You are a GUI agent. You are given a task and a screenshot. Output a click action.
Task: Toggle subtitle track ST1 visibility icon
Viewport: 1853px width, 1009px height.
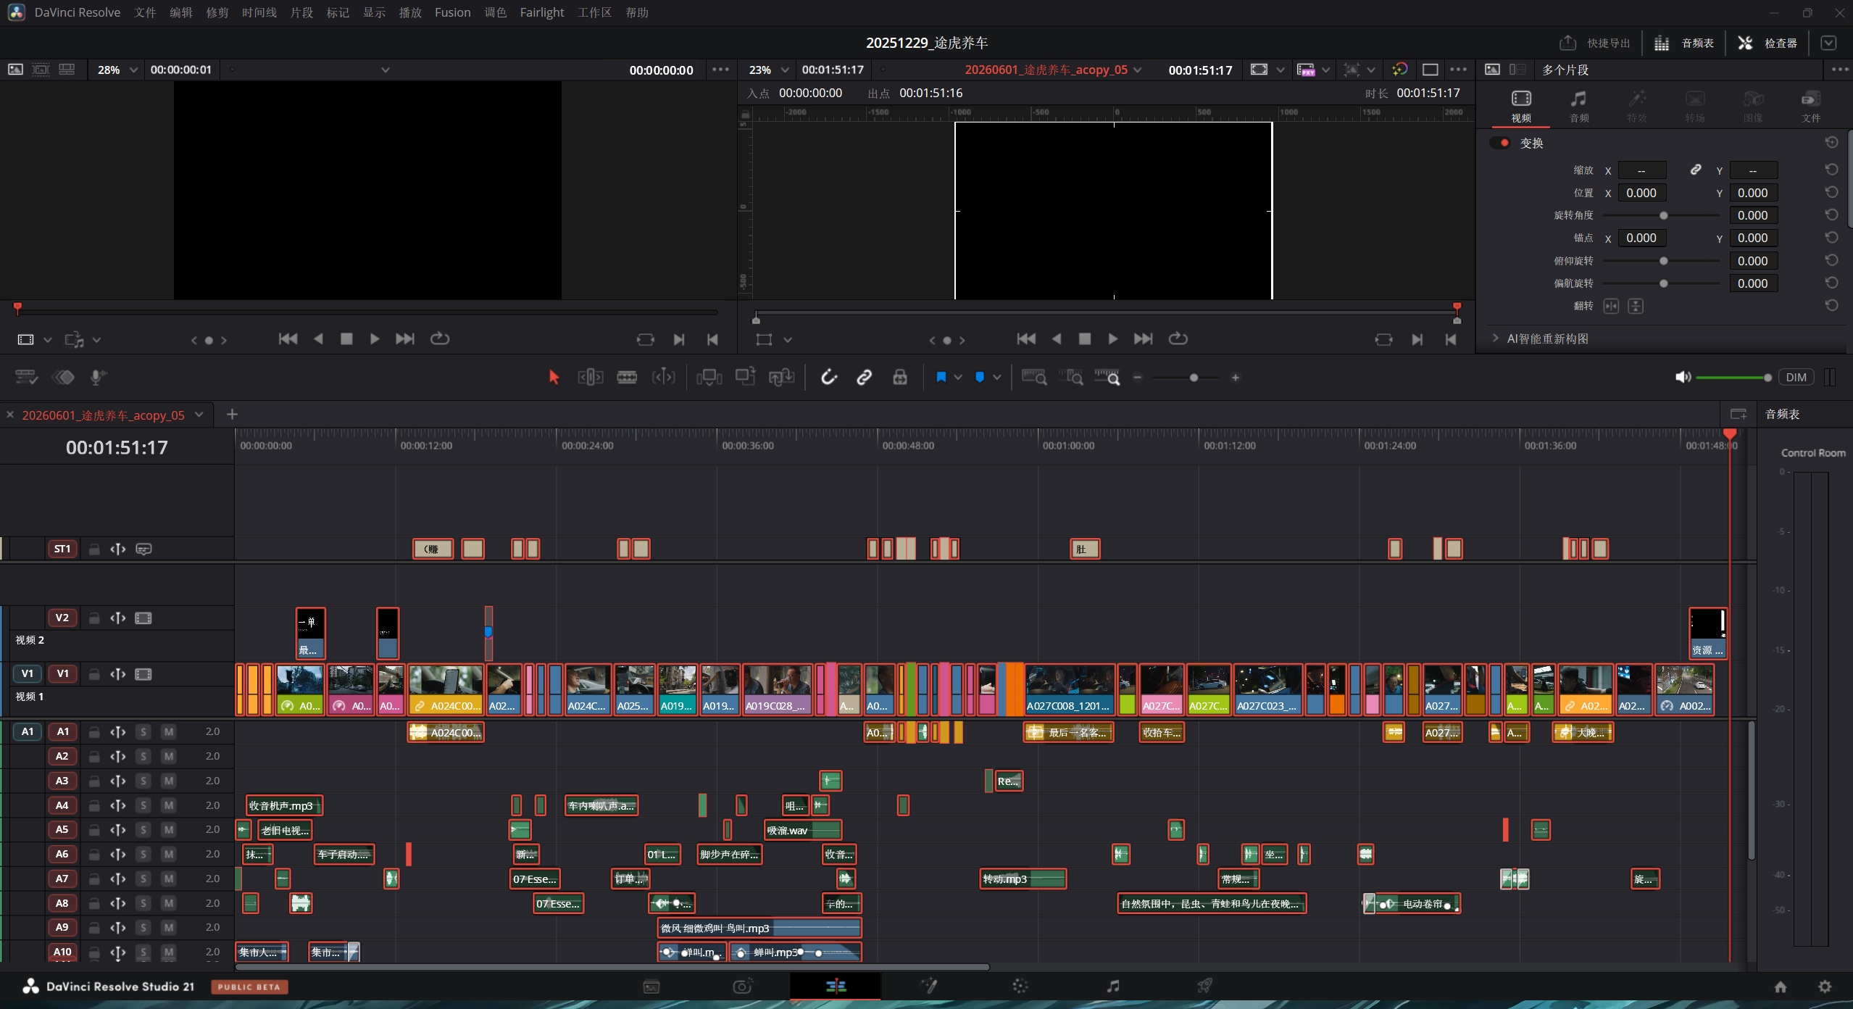[x=143, y=549]
